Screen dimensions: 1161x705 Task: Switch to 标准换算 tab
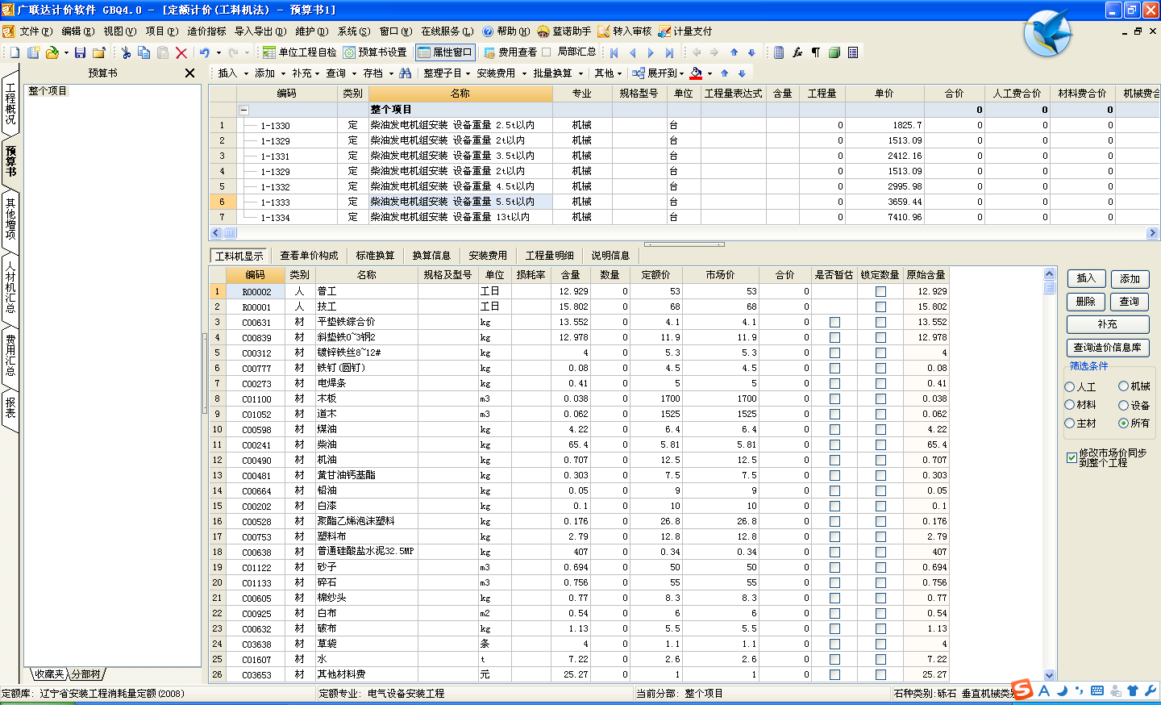point(375,256)
